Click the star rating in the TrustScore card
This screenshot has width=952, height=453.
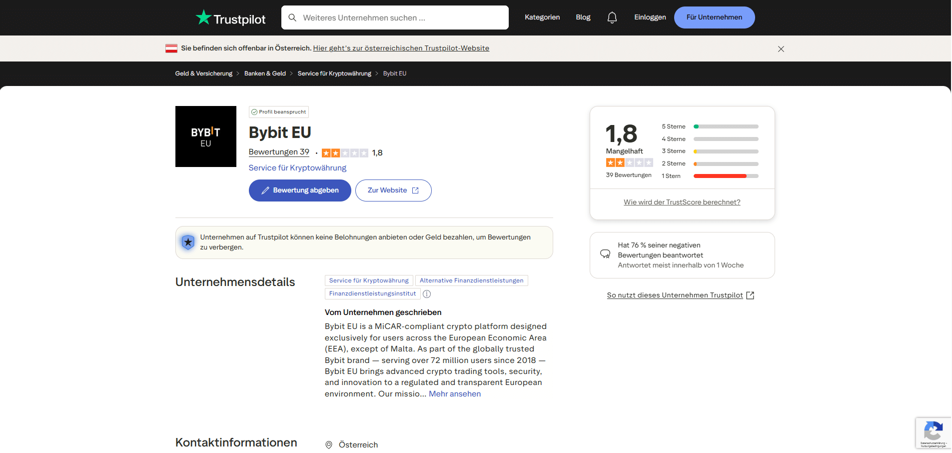tap(630, 162)
